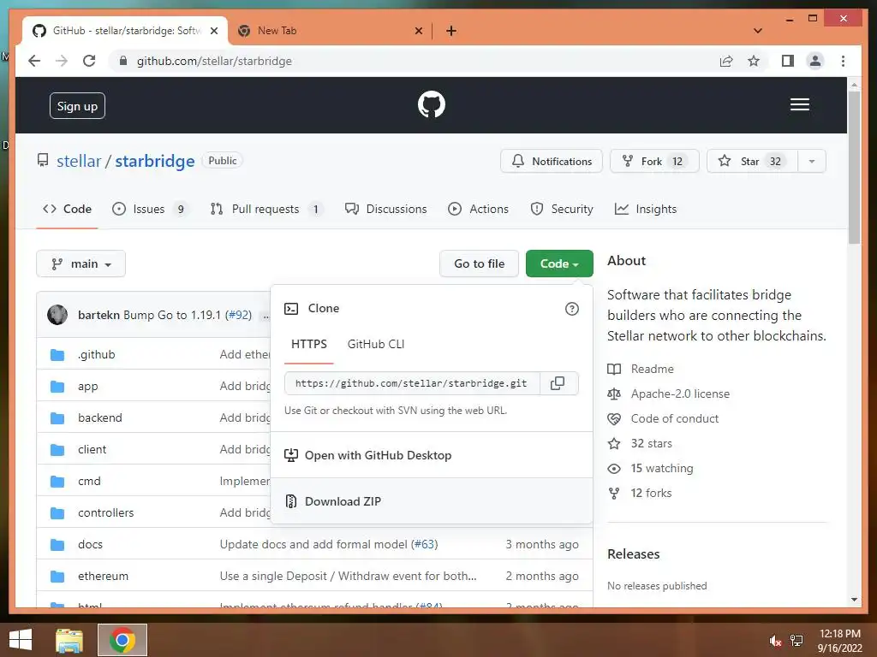Click the app folder icon

[x=57, y=387]
